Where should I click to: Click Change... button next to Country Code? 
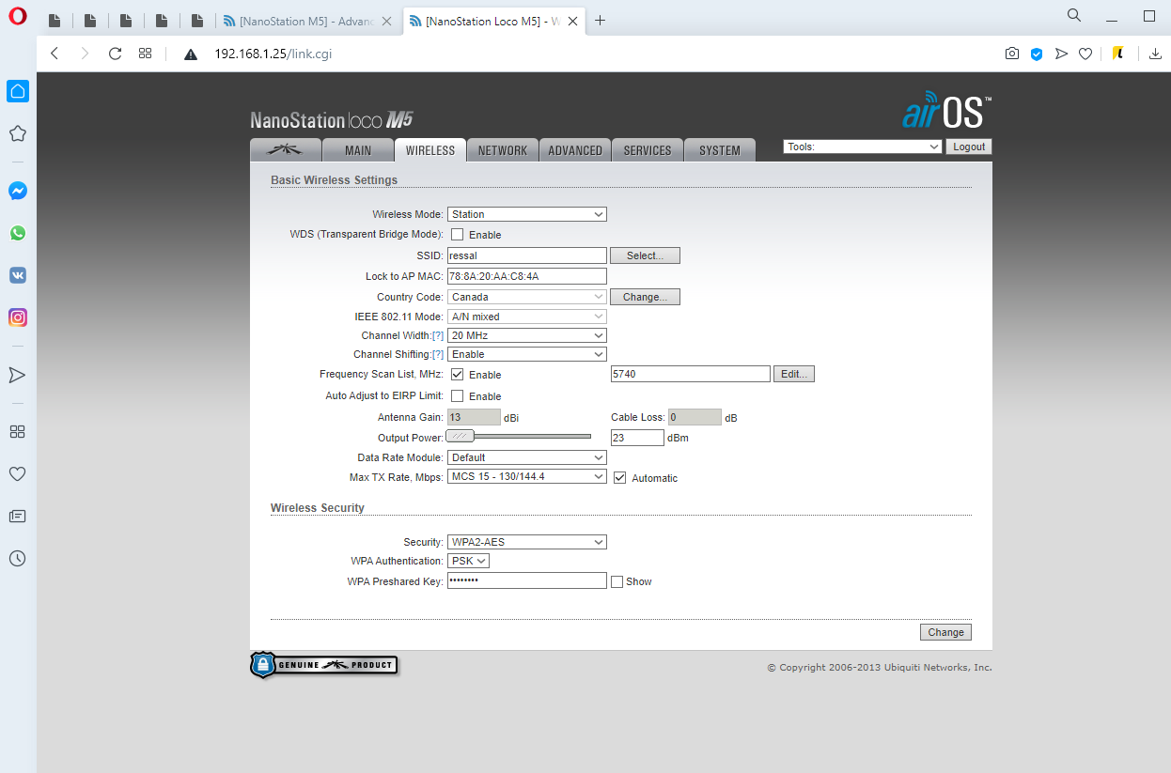click(645, 297)
